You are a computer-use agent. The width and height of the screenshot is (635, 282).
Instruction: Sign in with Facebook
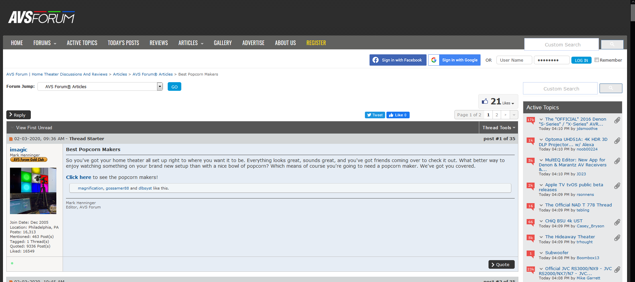tap(398, 60)
